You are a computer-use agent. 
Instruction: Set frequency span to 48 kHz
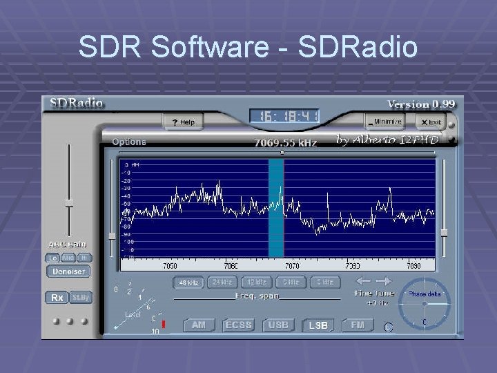188,283
